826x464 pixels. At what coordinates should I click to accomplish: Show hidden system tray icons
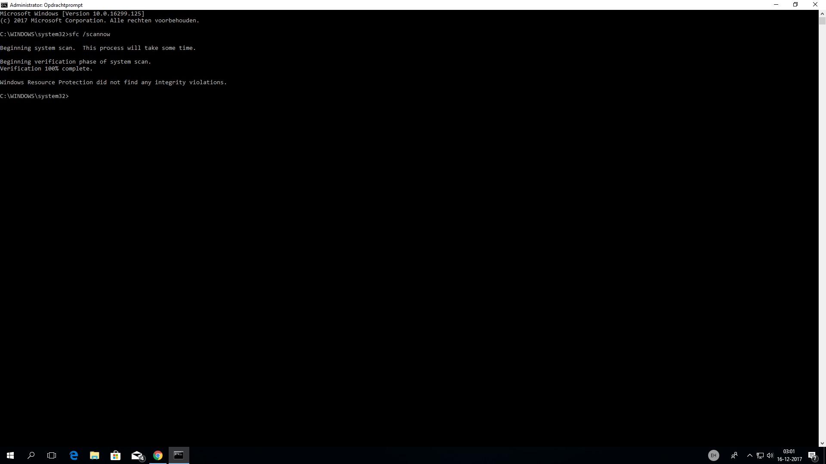(x=750, y=455)
